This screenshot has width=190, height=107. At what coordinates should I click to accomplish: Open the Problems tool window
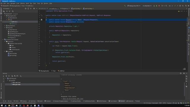point(23,101)
